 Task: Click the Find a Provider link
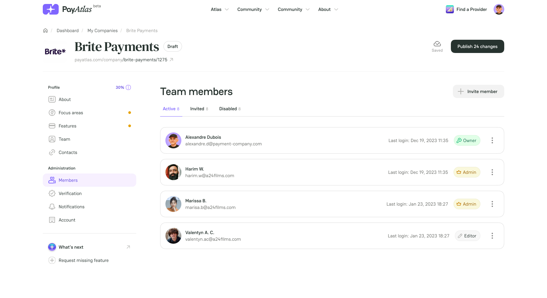pyautogui.click(x=471, y=9)
